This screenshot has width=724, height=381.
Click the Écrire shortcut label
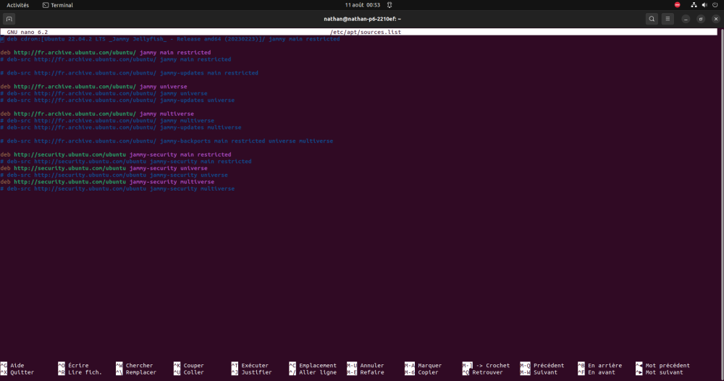(78, 366)
